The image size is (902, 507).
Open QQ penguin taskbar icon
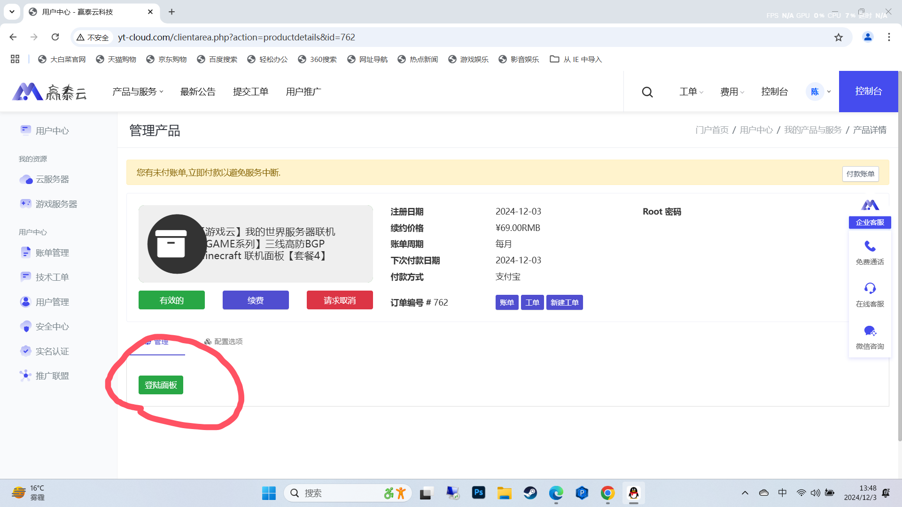[x=633, y=493]
